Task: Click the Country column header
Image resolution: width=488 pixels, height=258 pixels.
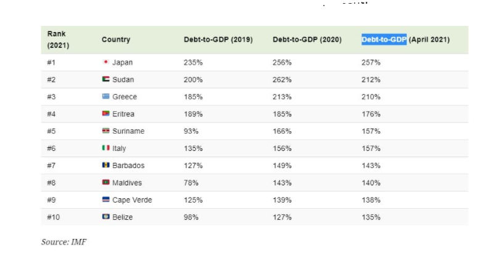Action: click(116, 39)
